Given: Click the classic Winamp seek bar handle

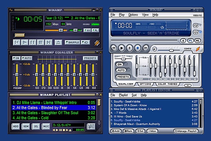Looking at the screenshot, I should [x=20, y=35].
